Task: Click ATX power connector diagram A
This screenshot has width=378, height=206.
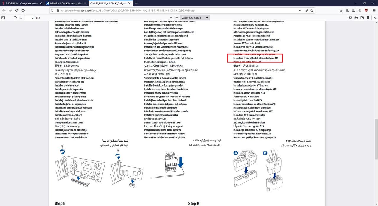Action: coord(245,169)
